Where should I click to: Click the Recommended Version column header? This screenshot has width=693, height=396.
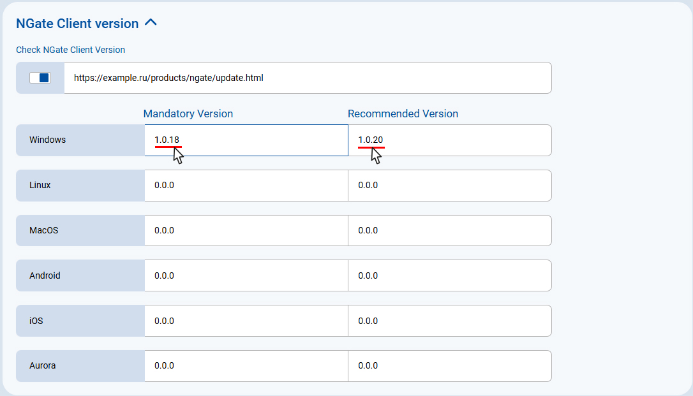click(403, 114)
